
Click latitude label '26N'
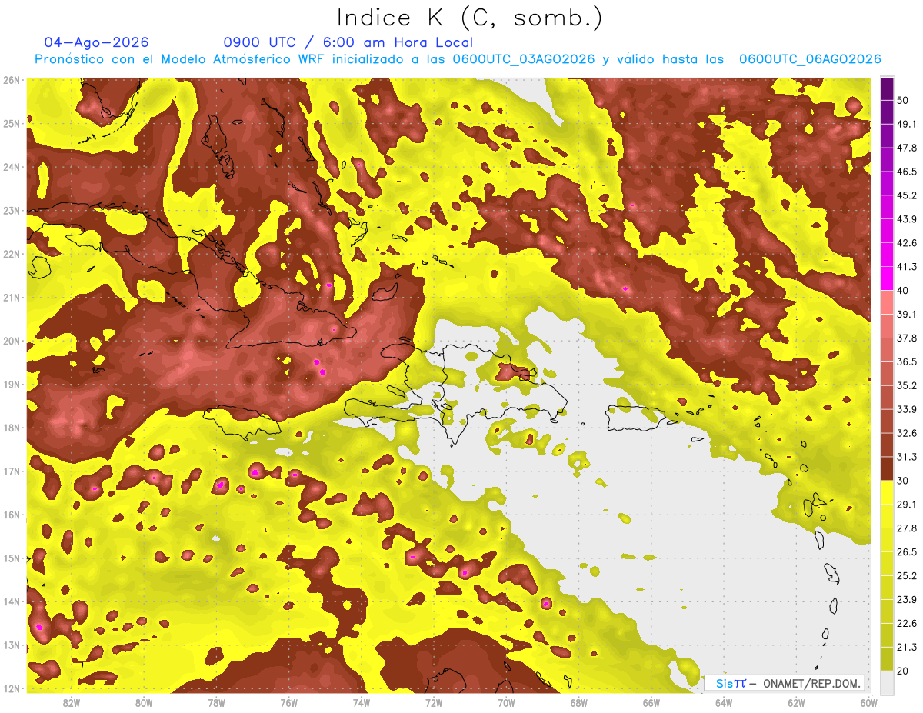pos(12,80)
